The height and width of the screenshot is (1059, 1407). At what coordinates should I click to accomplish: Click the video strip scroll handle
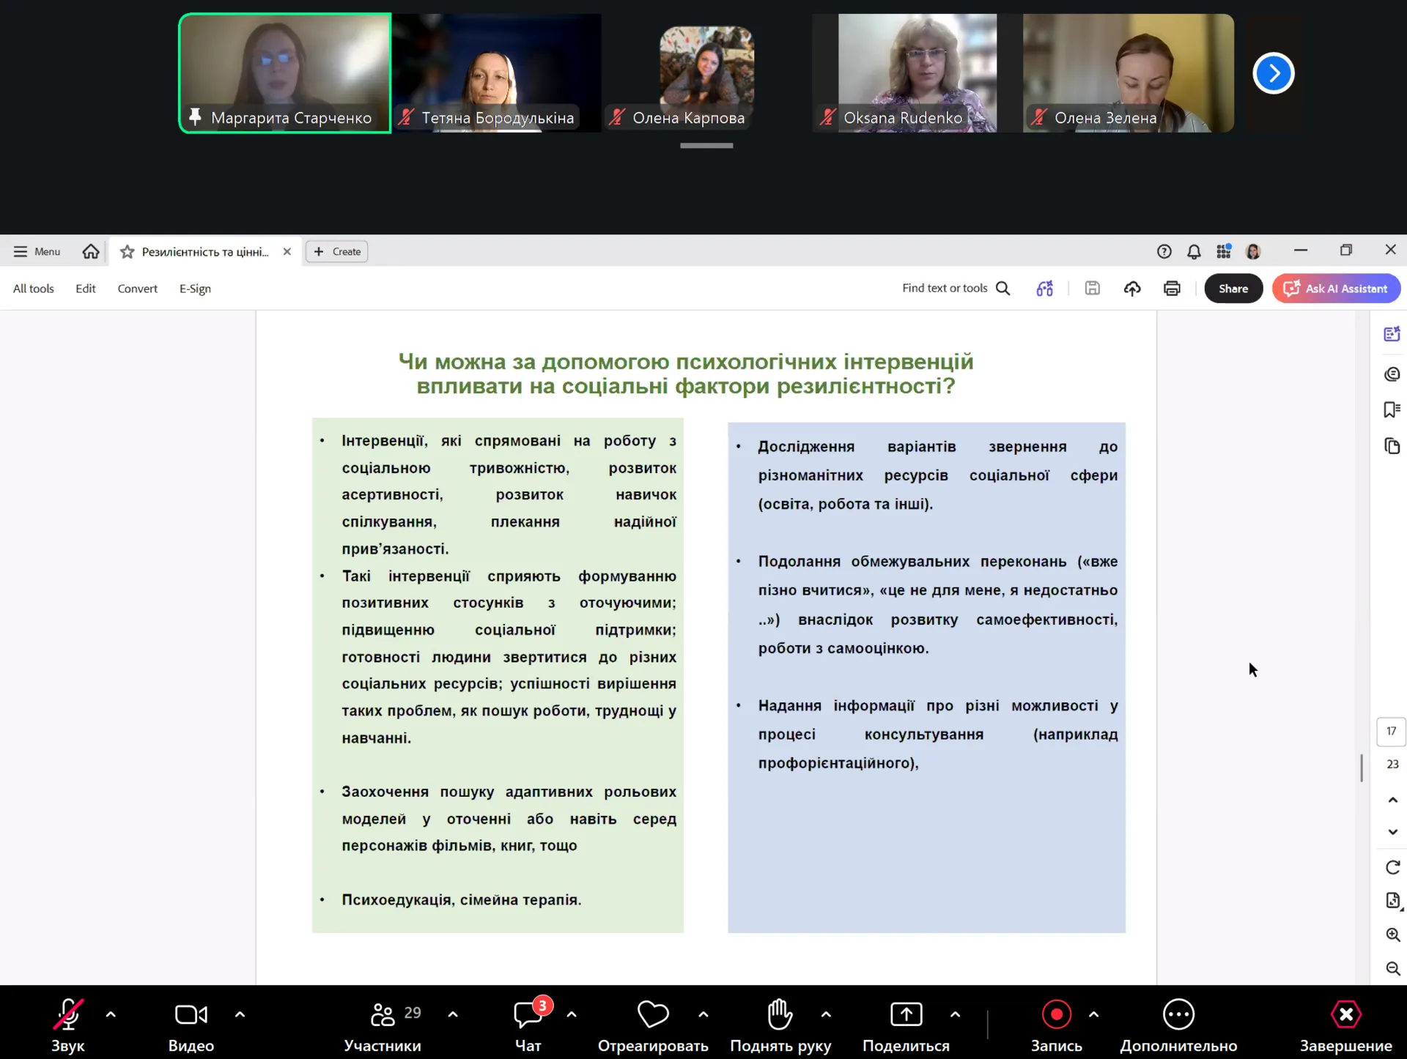point(706,146)
